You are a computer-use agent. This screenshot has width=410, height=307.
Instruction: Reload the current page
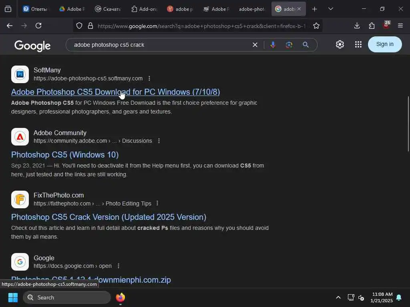38,26
